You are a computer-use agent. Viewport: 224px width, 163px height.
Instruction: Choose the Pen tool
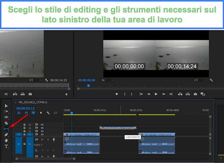6,135
